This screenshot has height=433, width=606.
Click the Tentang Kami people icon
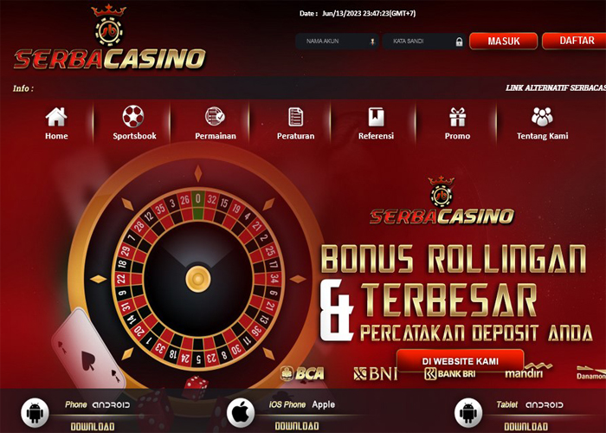point(542,117)
